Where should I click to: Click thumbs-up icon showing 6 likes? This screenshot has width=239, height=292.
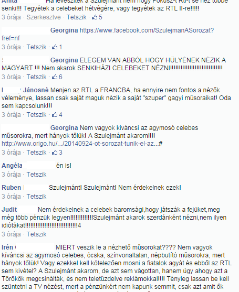point(55,77)
